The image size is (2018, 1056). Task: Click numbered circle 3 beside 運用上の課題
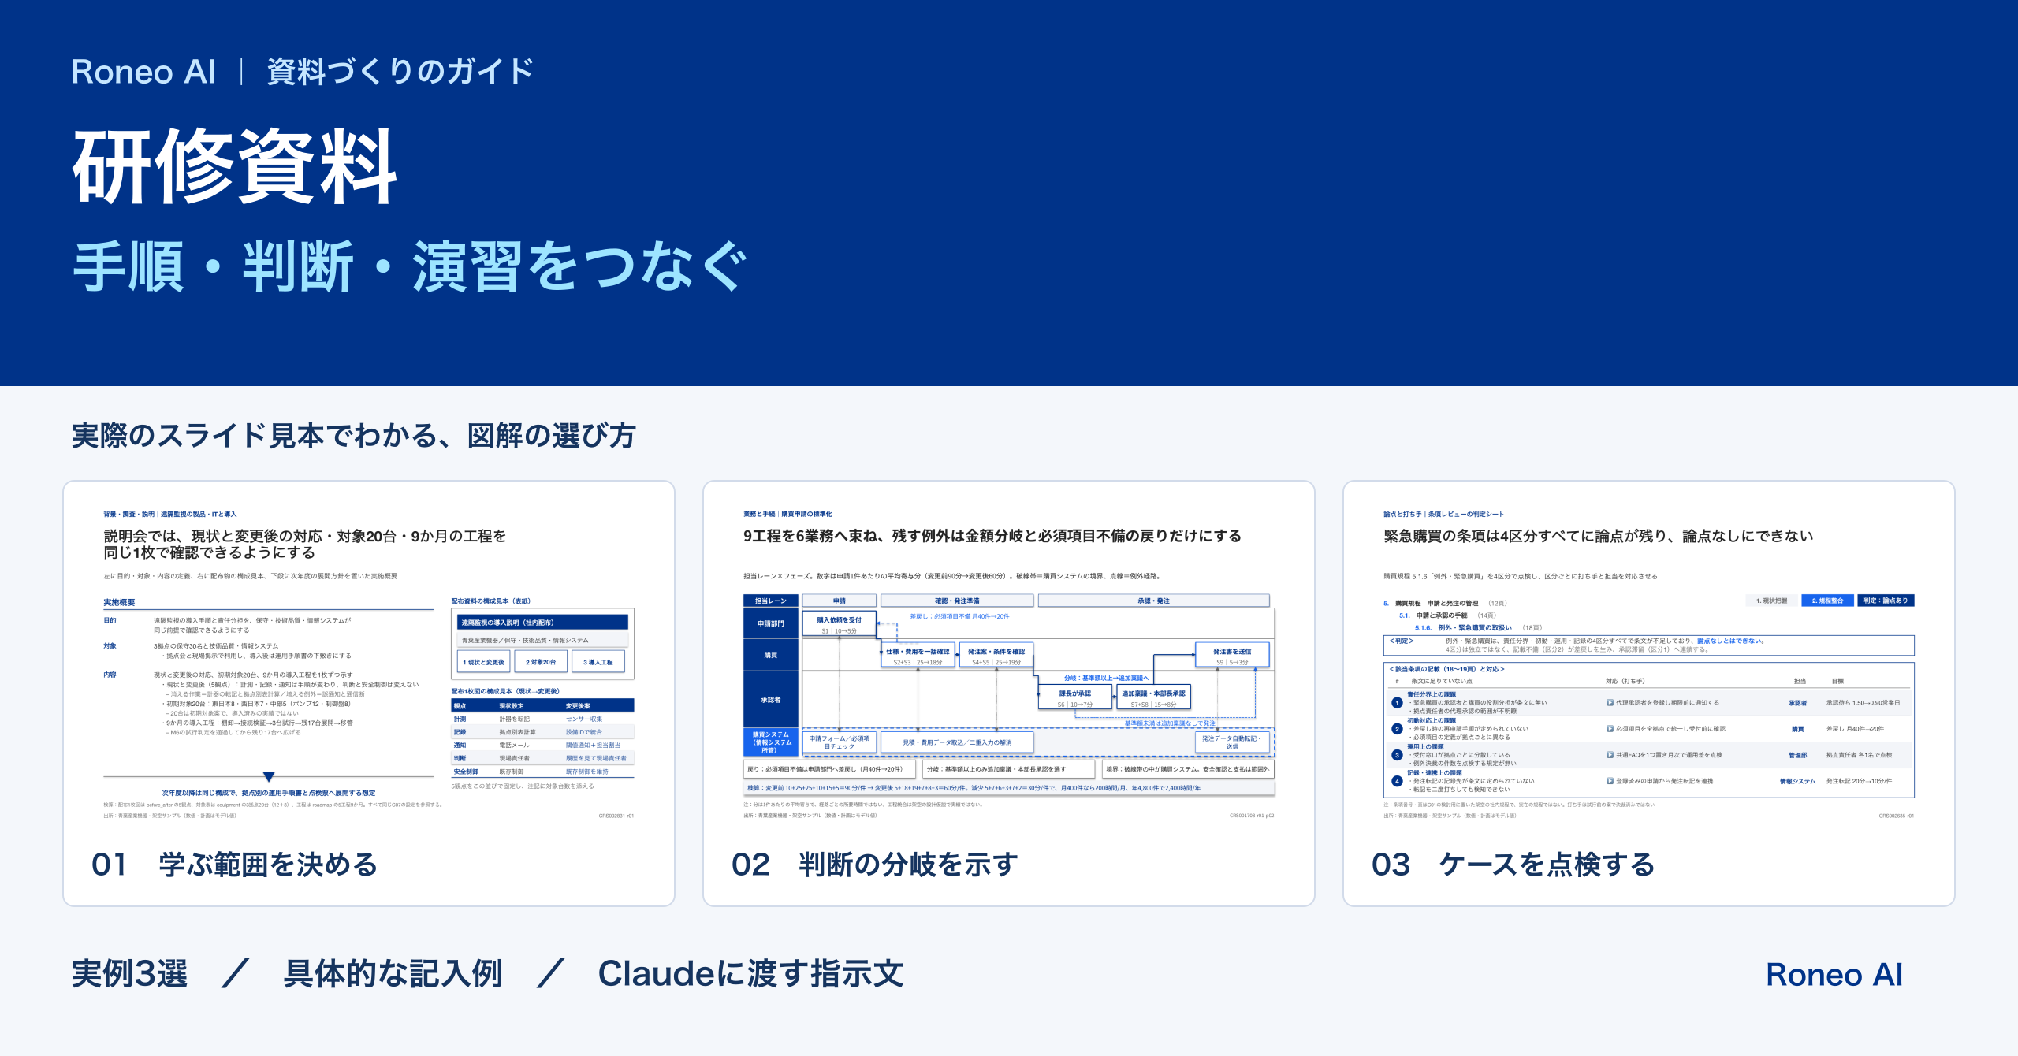point(1397,755)
